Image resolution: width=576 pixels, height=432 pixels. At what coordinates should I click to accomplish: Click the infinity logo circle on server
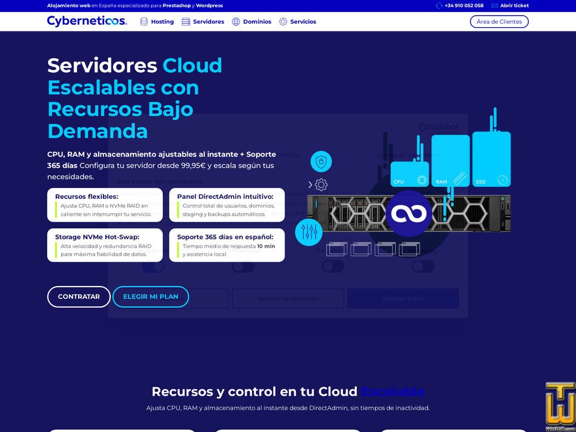click(x=409, y=213)
